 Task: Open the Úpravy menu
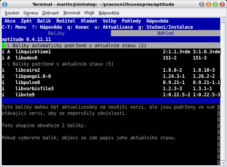pos(31,13)
